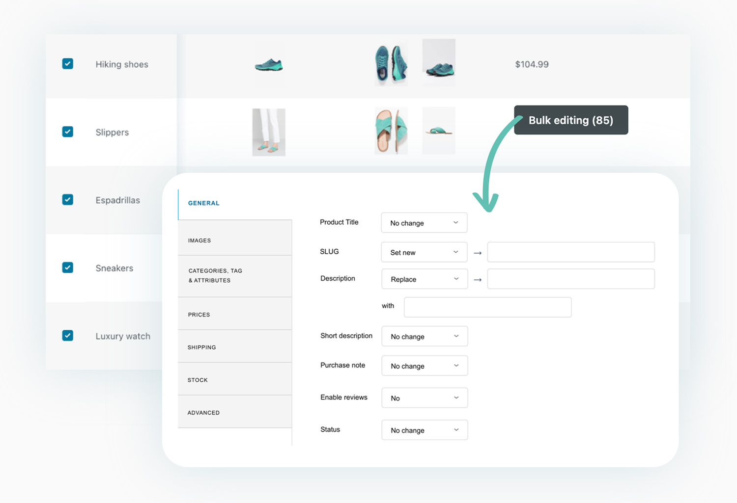Open the Categories, Tag & Attributes tab
This screenshot has width=737, height=503.
215,275
